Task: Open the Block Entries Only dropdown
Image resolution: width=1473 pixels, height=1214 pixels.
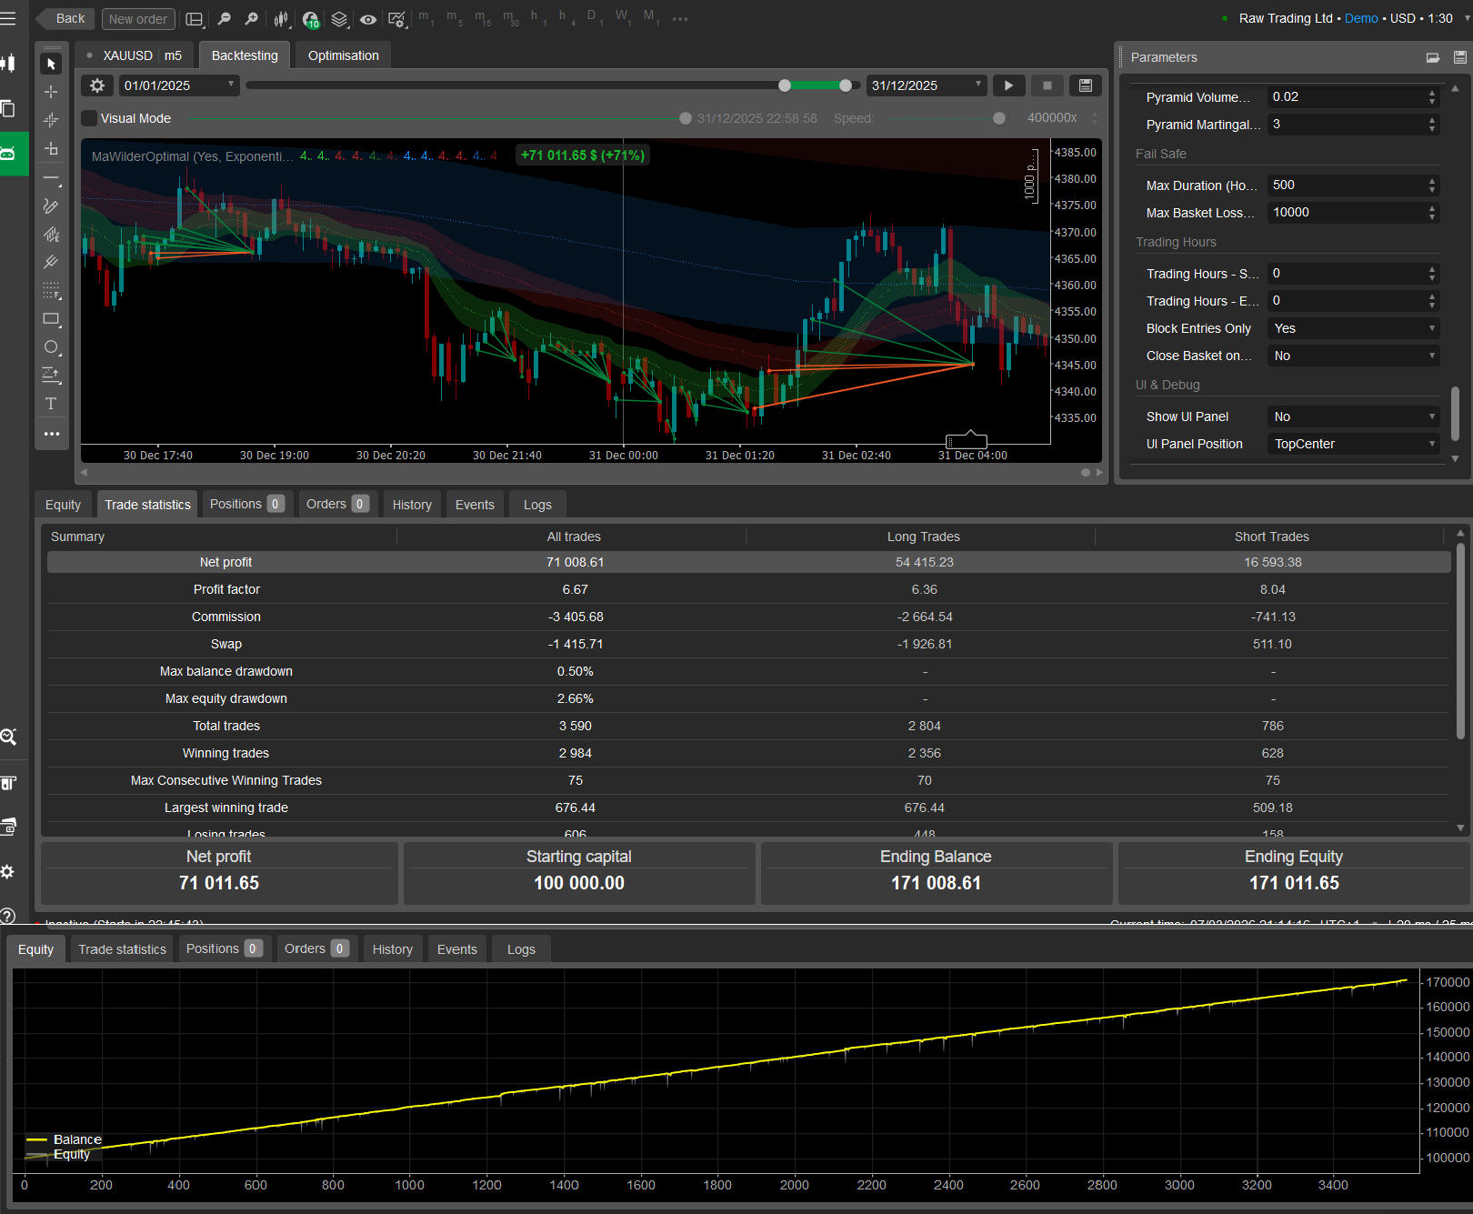Action: point(1353,328)
